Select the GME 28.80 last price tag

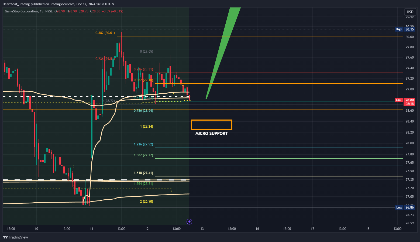pyautogui.click(x=405, y=100)
